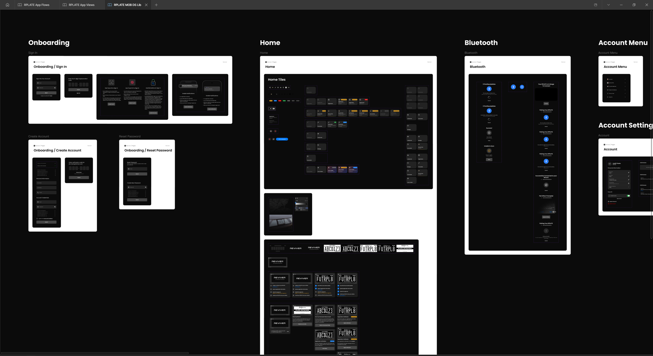Click the Success checkmark icon in Bluetooth frame

[489, 133]
